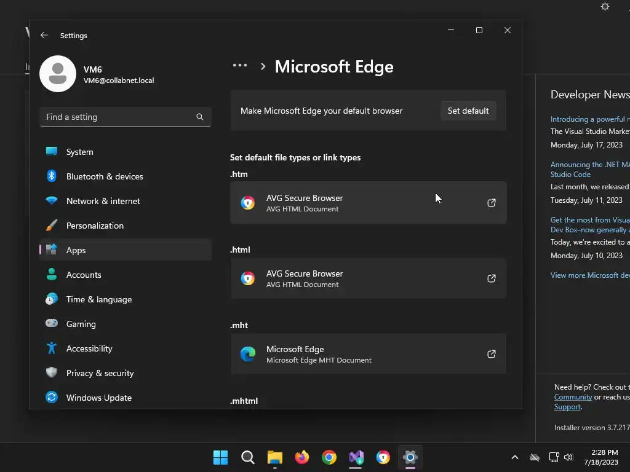Screen dimensions: 630x472
Task: Click the network tray icon
Action: tap(554, 457)
